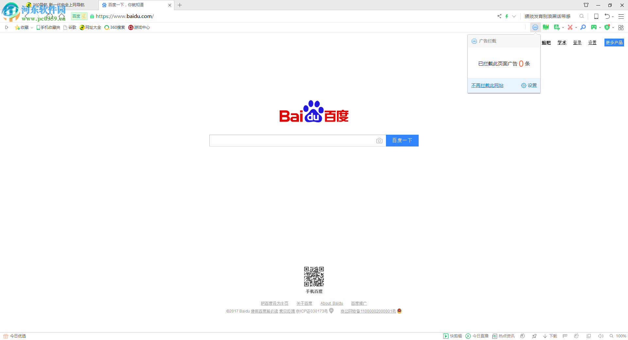
Task: Open the 广告拦截 ad-blocker toolbar icon
Action: coord(535,27)
